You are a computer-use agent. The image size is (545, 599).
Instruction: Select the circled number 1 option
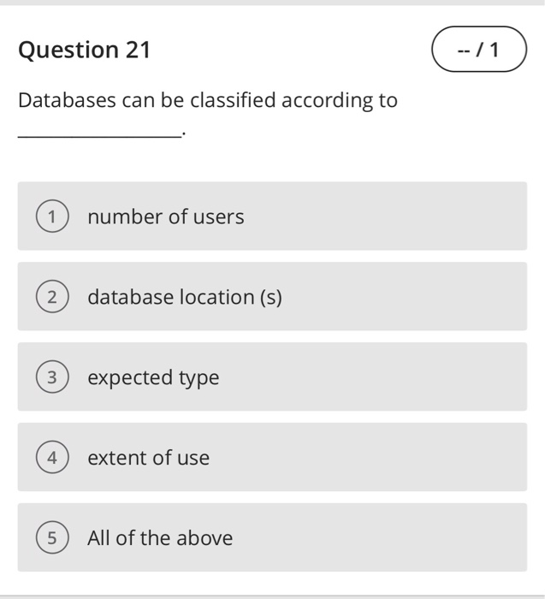coord(52,216)
